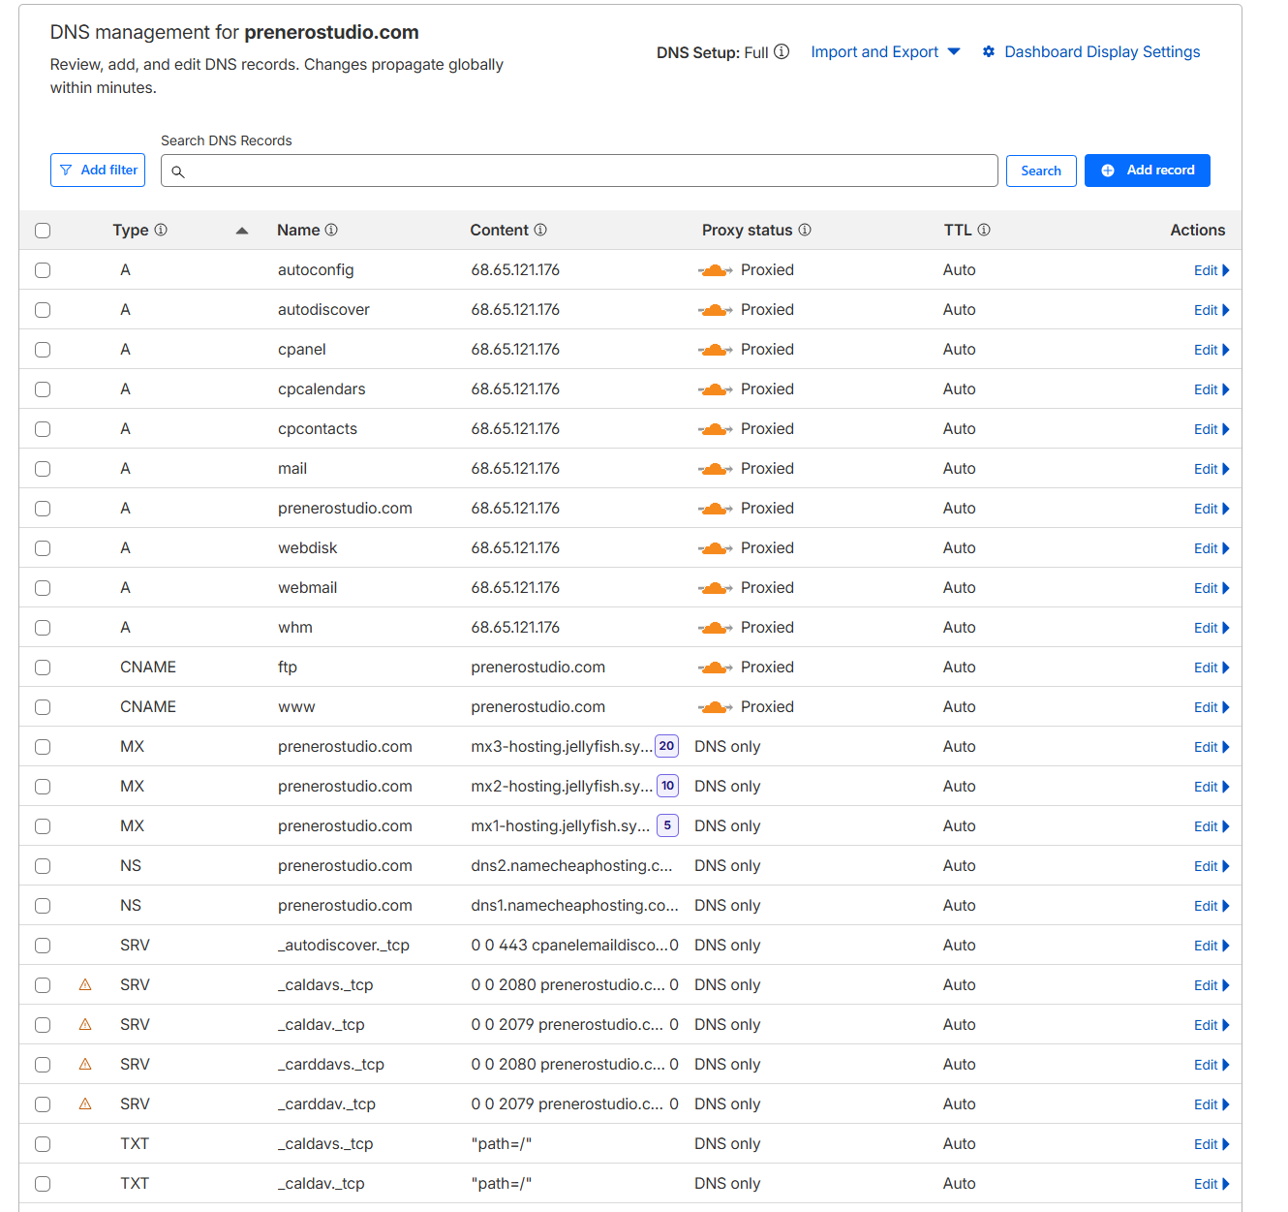Viewport: 1288px width, 1212px height.
Task: Click priority badge 20 on mx3 record
Action: click(666, 746)
